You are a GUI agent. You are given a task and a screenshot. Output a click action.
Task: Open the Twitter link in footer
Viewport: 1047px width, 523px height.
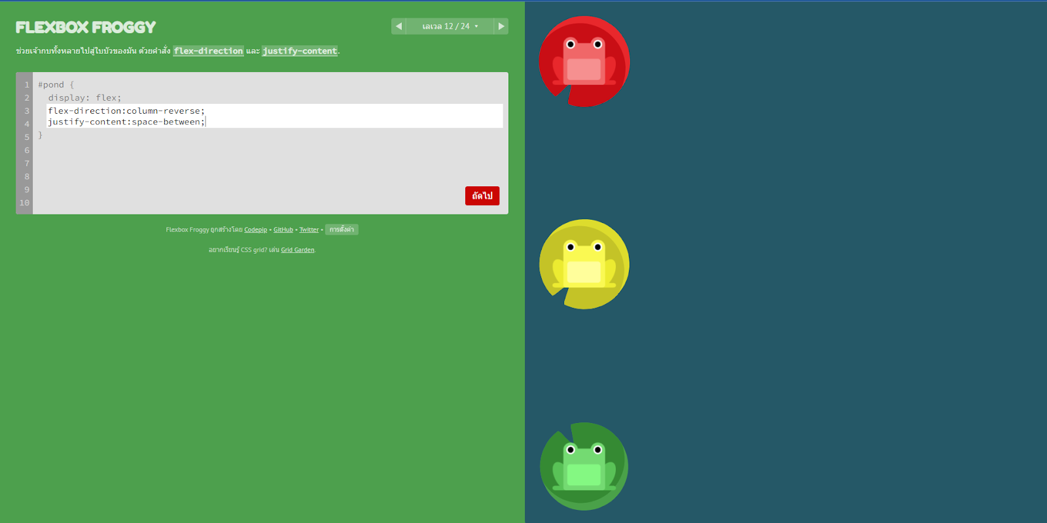point(309,230)
